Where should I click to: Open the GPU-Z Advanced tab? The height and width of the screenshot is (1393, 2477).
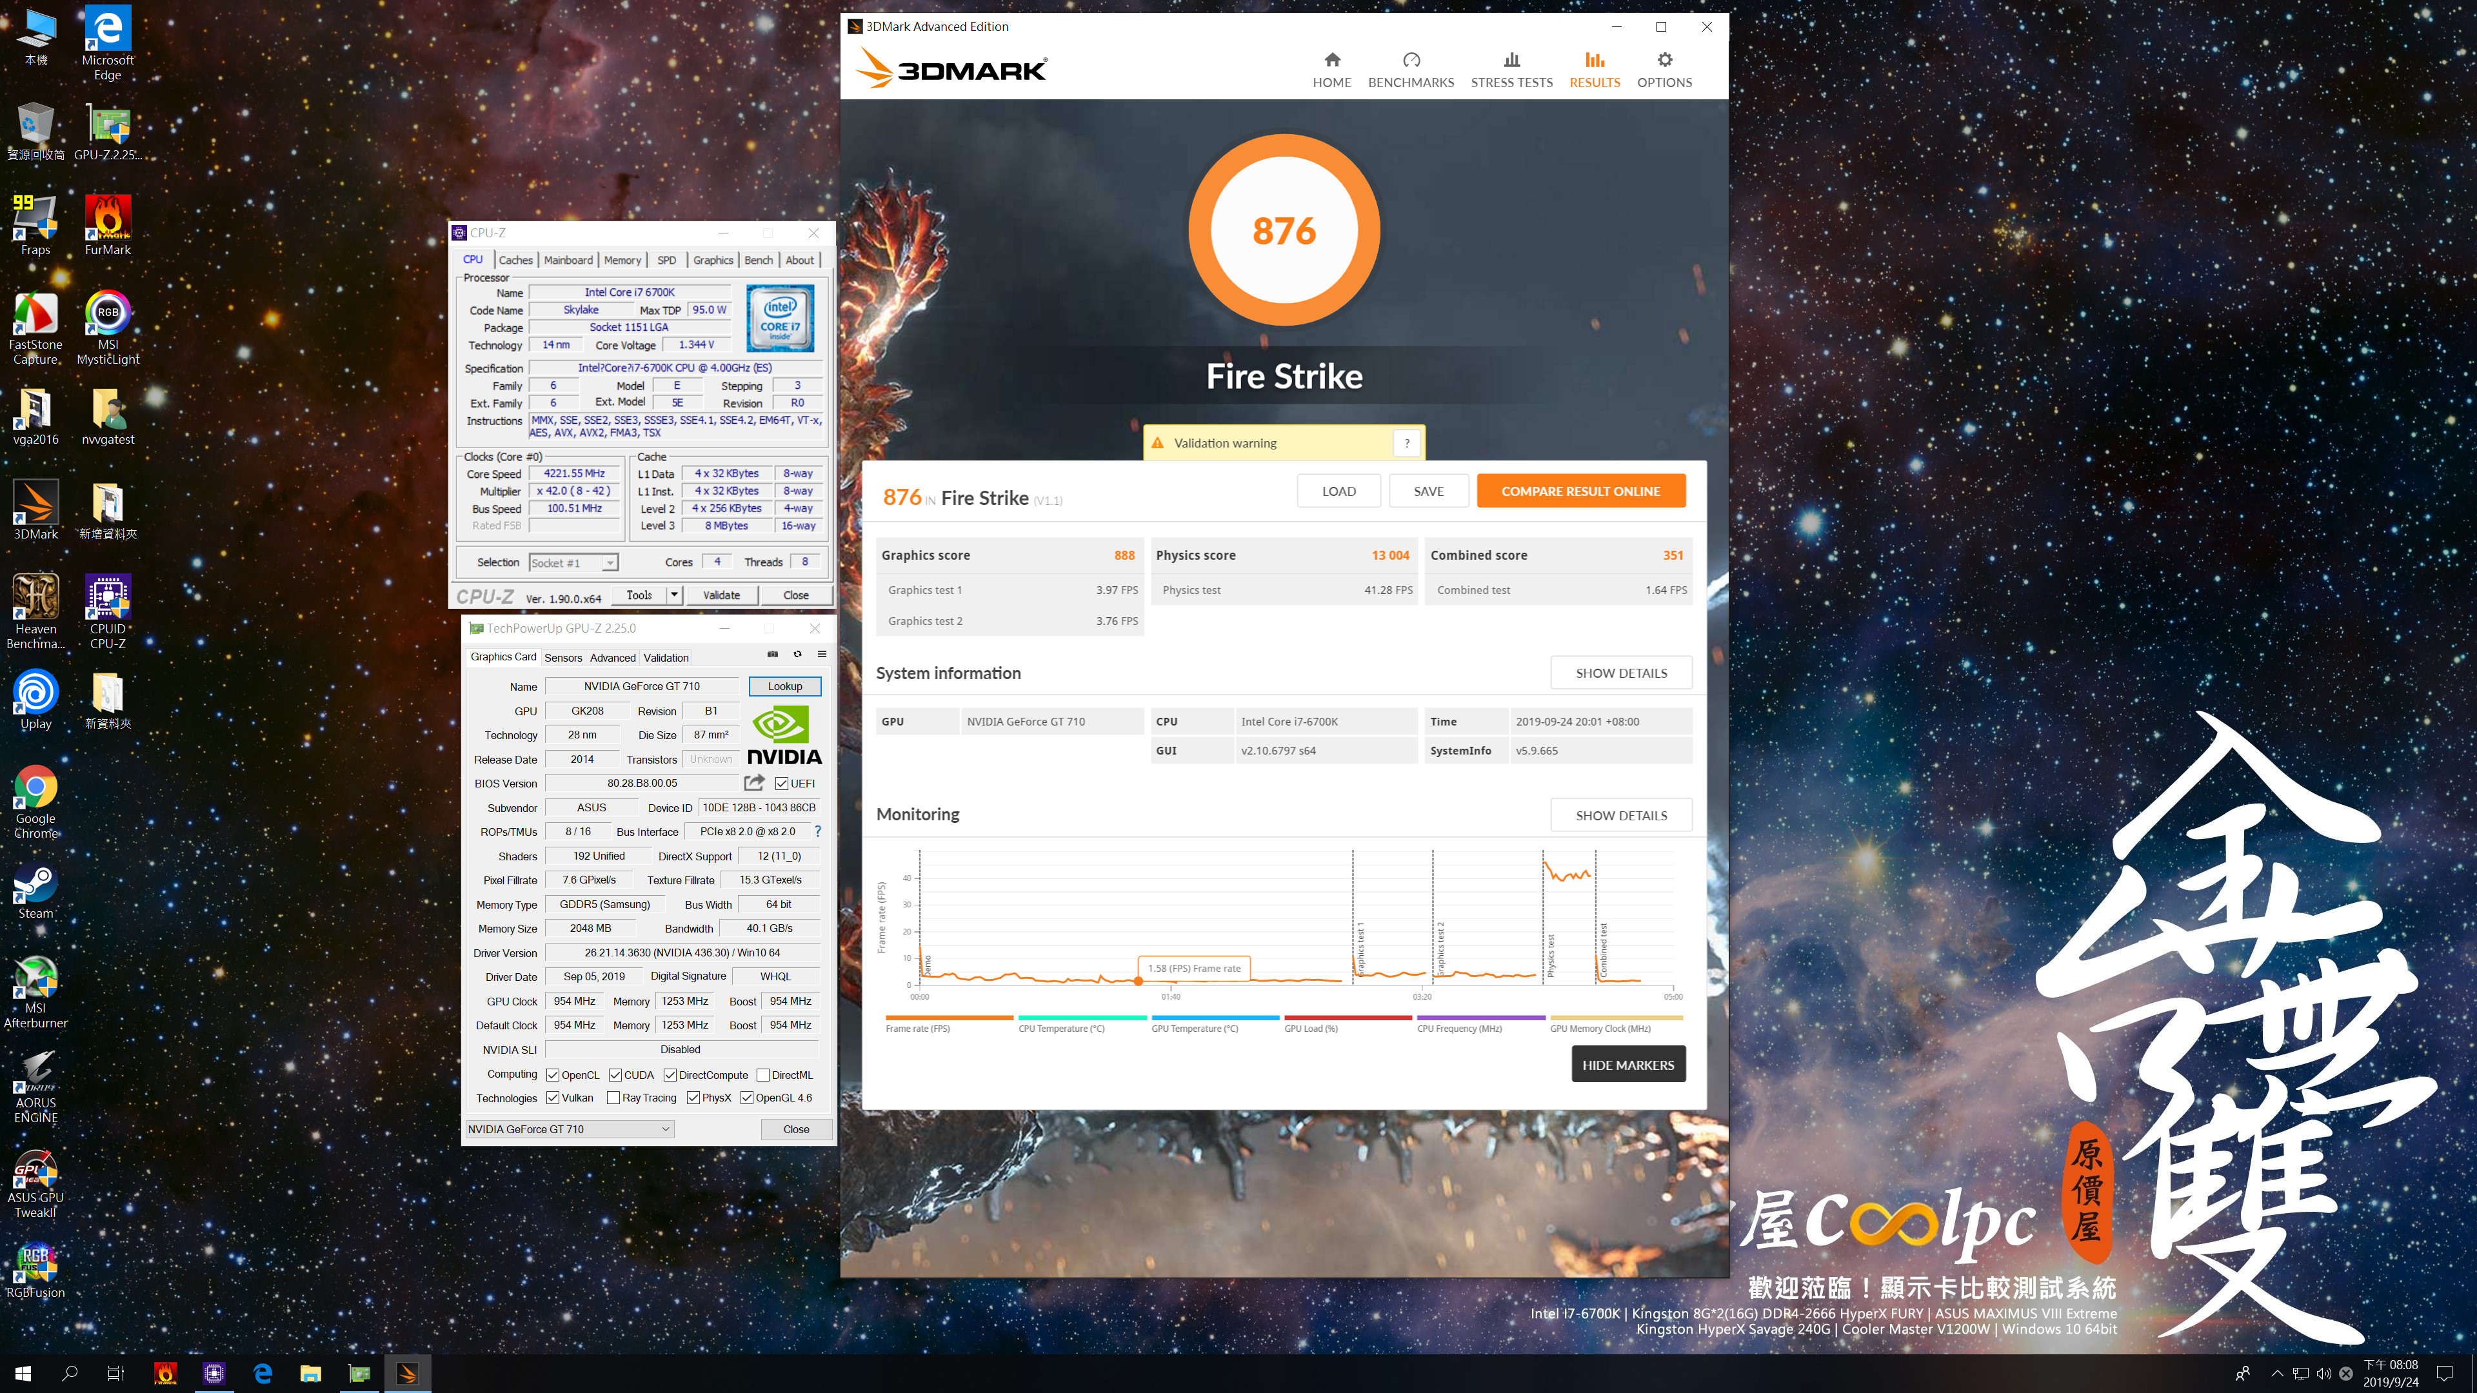[x=613, y=658]
